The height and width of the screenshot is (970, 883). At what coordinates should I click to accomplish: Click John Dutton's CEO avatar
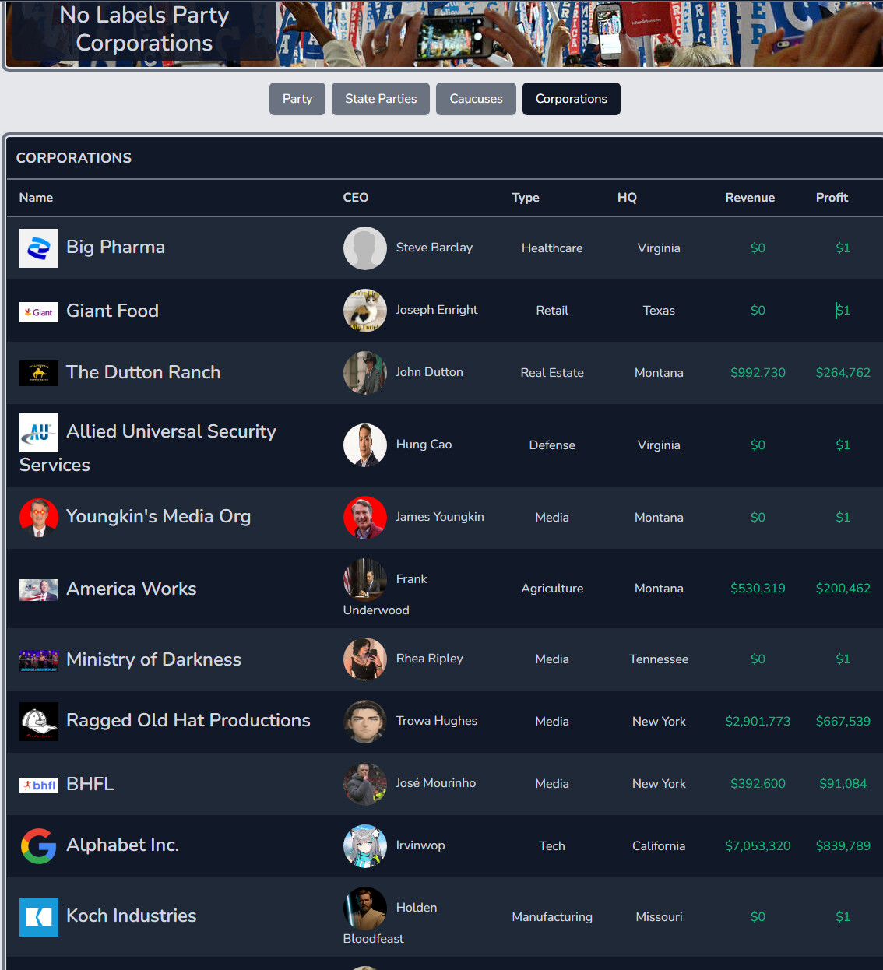tap(365, 373)
